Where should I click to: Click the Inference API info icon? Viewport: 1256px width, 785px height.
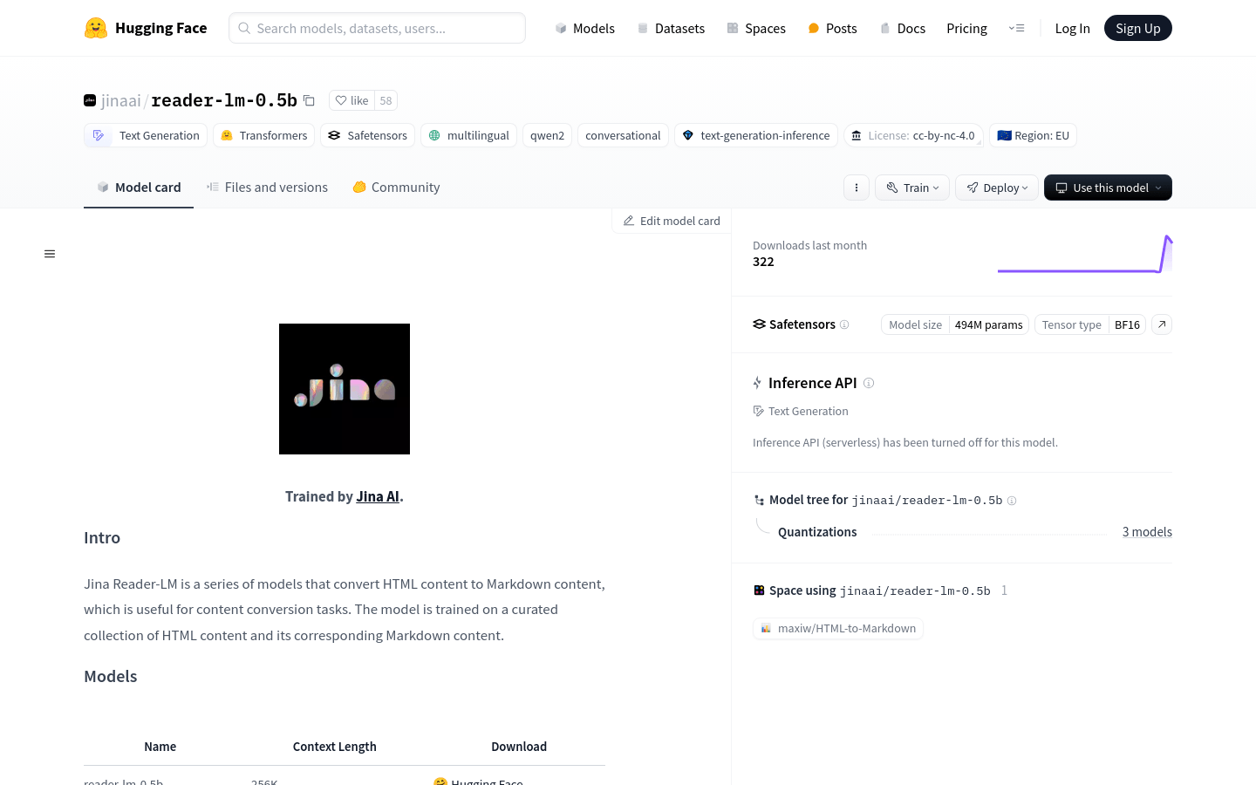pyautogui.click(x=869, y=383)
